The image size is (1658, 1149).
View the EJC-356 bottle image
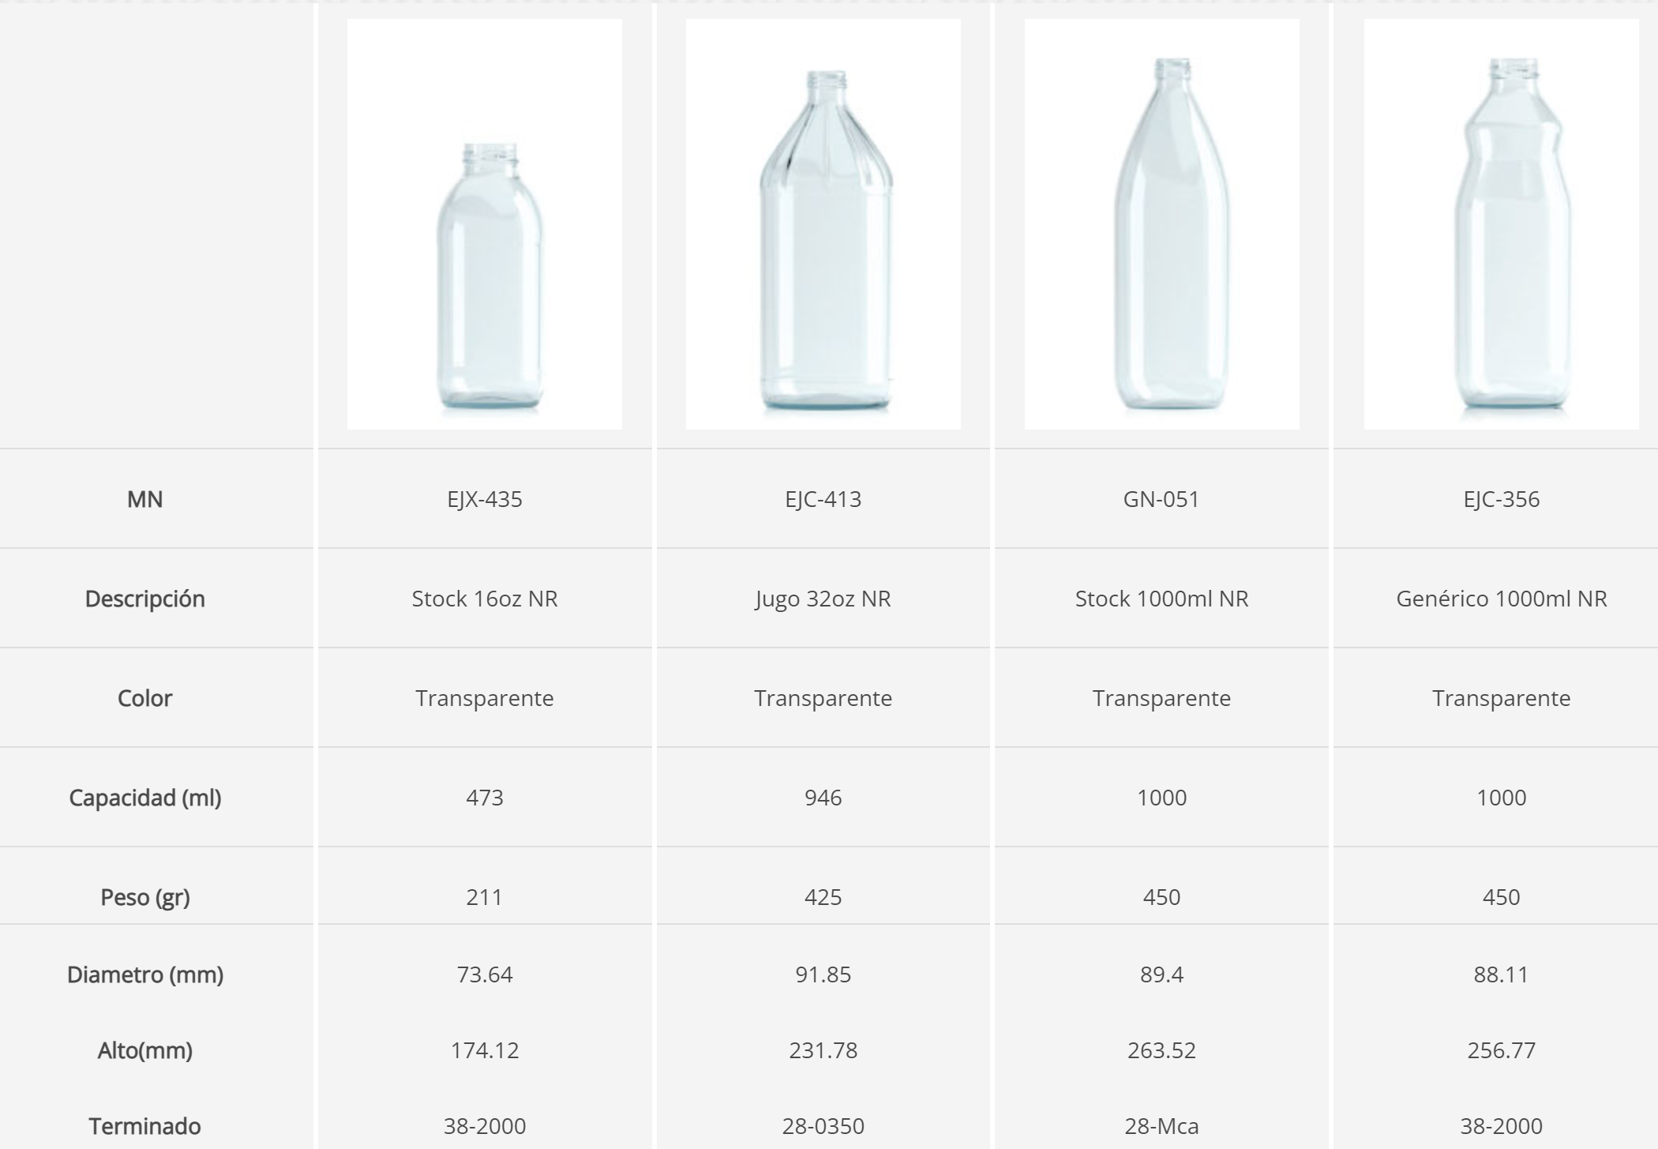[1501, 224]
